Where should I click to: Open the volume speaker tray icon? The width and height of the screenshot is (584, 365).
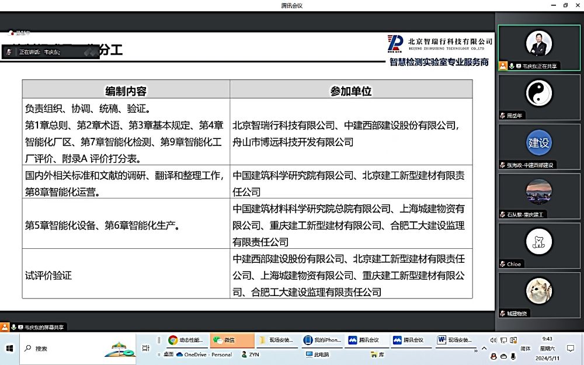493,340
